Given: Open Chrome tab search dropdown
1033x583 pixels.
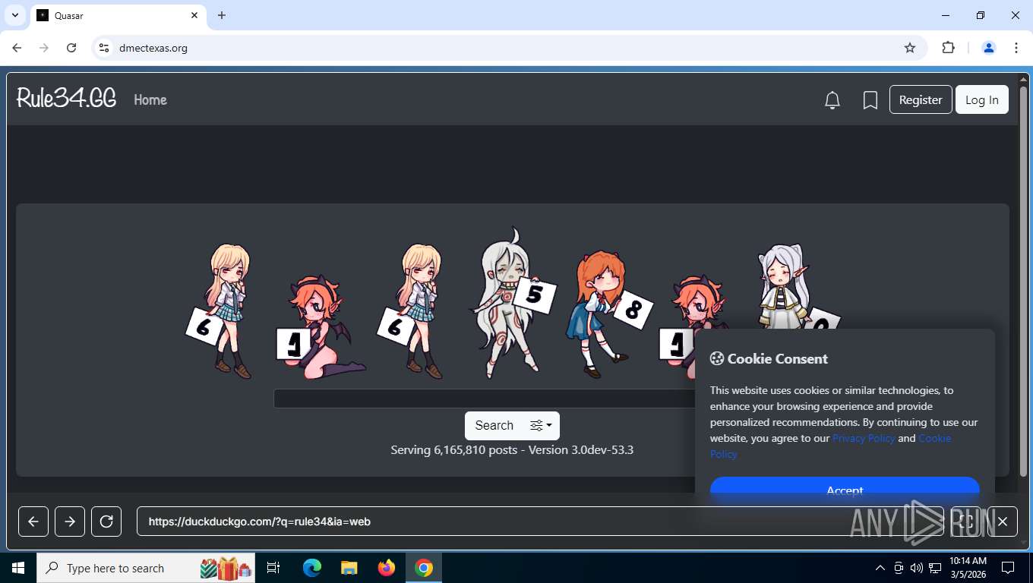Looking at the screenshot, I should 15,15.
